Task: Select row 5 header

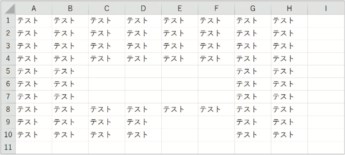Action: (x=8, y=71)
